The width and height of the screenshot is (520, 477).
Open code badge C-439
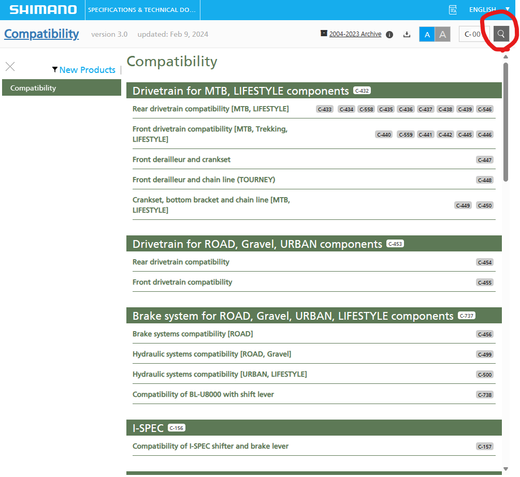pos(465,109)
